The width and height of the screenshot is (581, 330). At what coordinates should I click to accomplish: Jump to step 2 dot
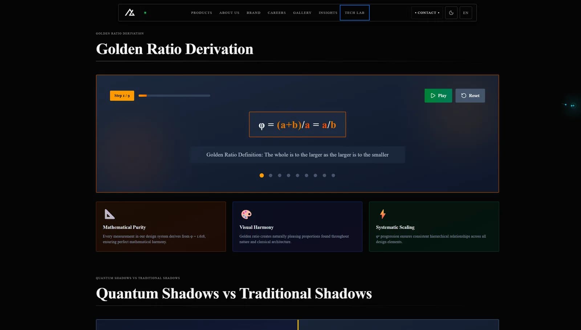click(271, 176)
